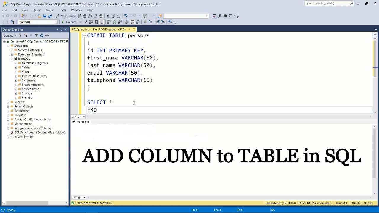Viewport: 379px width, 213px height.
Task: Click the Find in Files icon
Action: [x=160, y=16]
